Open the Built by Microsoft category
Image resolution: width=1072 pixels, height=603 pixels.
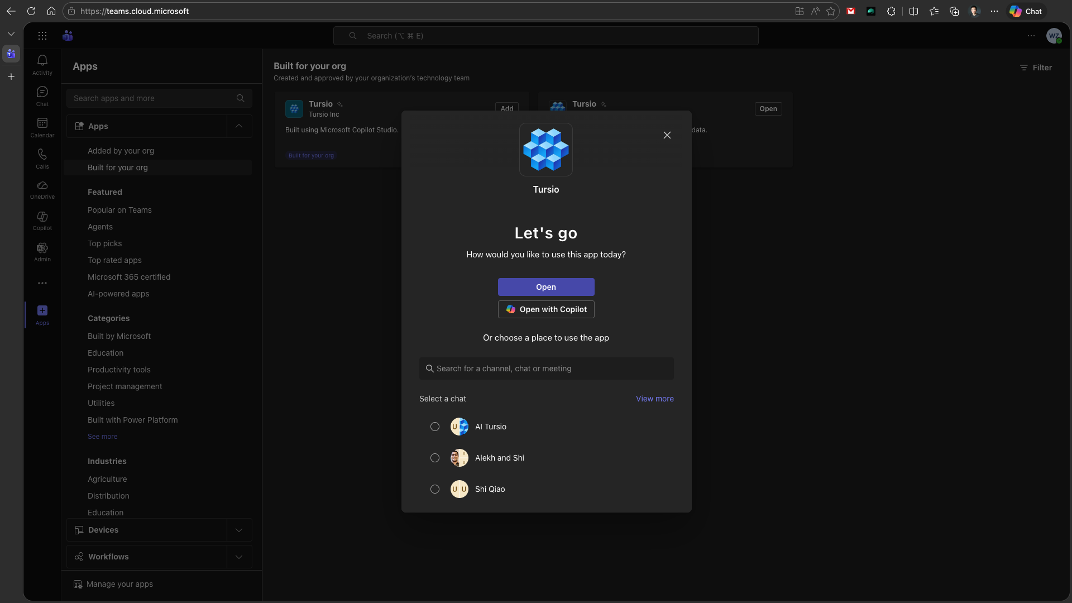[119, 336]
